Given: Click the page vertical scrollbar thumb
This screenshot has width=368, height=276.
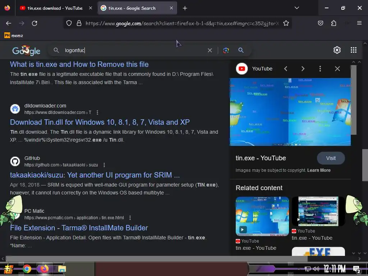Looking at the screenshot, I should click(x=365, y=165).
